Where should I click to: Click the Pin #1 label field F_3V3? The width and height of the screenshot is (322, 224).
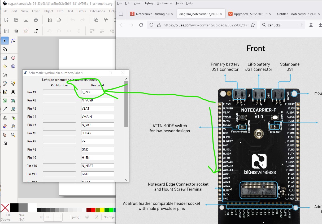coord(98,92)
